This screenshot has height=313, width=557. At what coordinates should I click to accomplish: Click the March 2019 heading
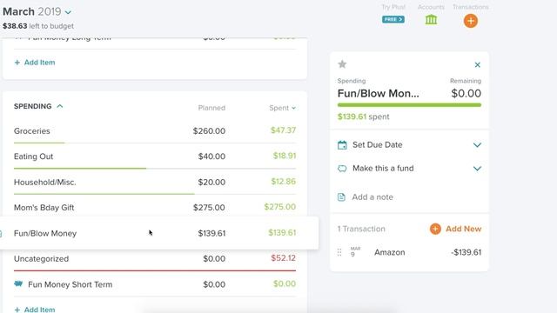pos(32,11)
